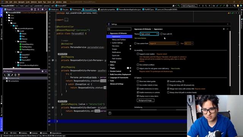Click the editor tabs more options icon

tap(239, 10)
